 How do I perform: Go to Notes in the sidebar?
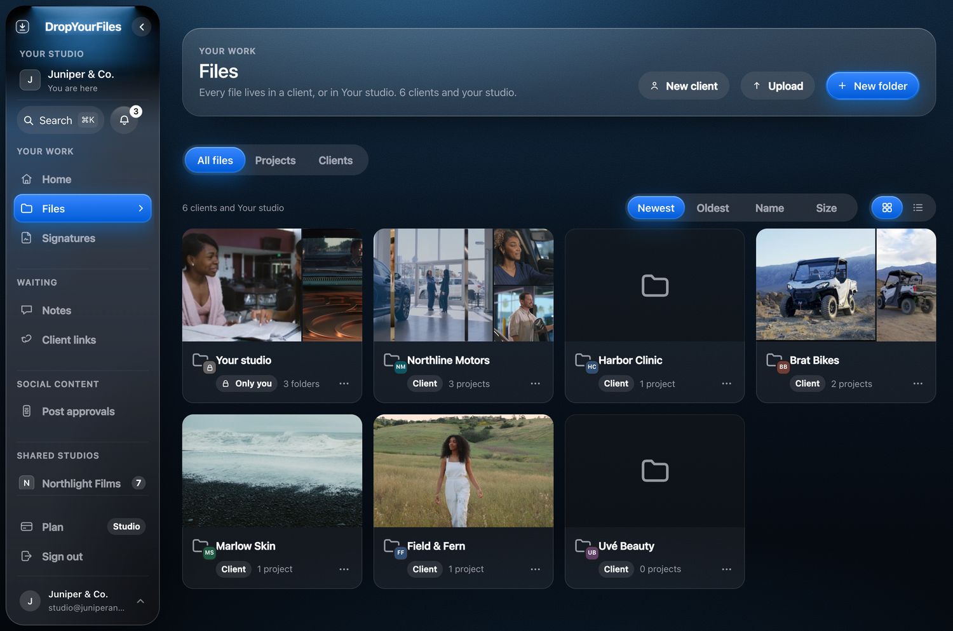tap(83, 310)
